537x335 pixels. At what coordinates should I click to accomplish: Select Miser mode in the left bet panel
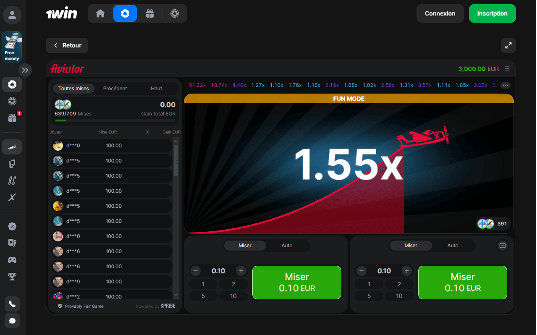click(x=245, y=246)
